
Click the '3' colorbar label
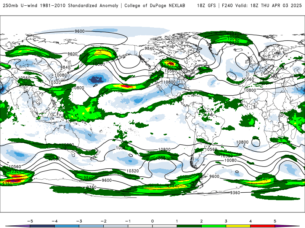point(226,221)
